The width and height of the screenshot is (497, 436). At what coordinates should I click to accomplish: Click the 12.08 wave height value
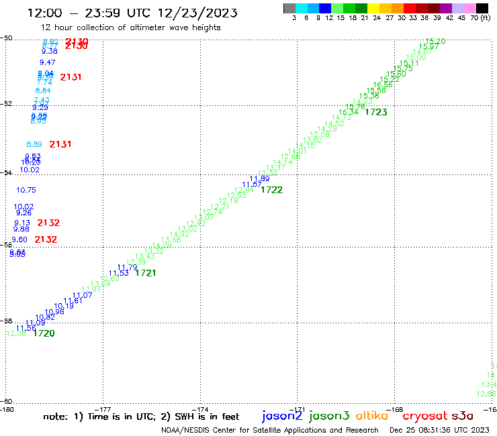point(16,333)
